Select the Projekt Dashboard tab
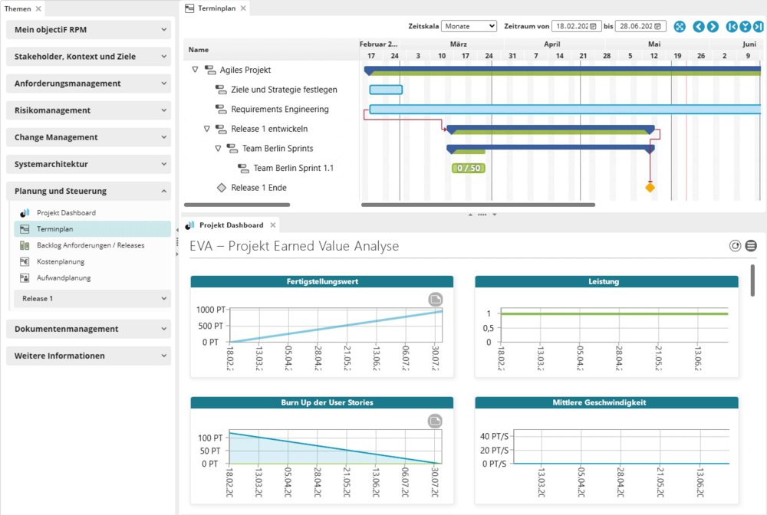Screen dimensions: 767x515 (230, 225)
